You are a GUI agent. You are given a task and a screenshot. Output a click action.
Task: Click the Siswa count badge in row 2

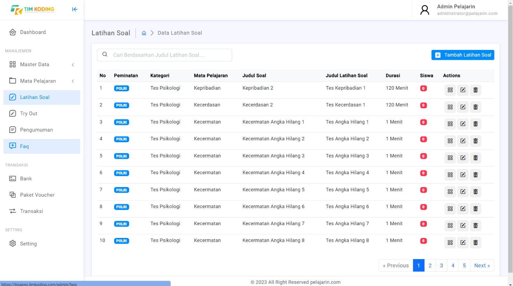(424, 105)
